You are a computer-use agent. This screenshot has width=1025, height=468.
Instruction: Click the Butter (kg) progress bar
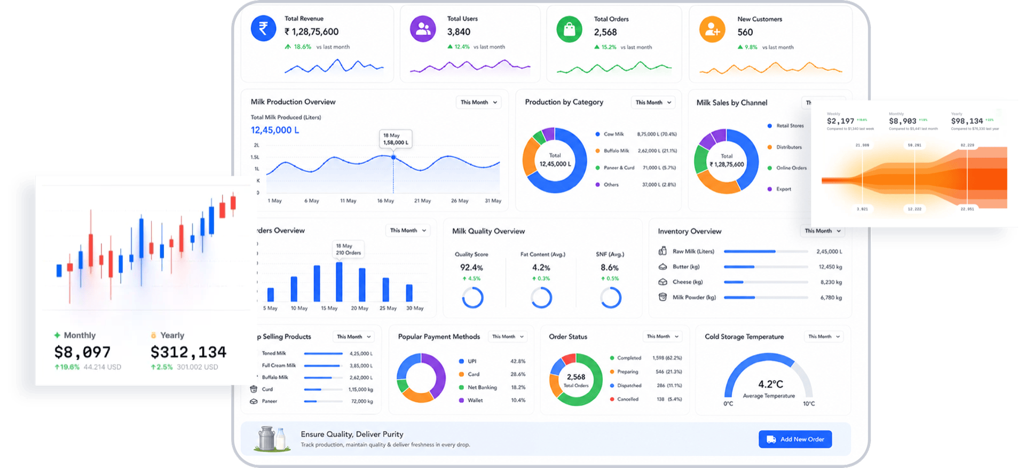coord(766,267)
